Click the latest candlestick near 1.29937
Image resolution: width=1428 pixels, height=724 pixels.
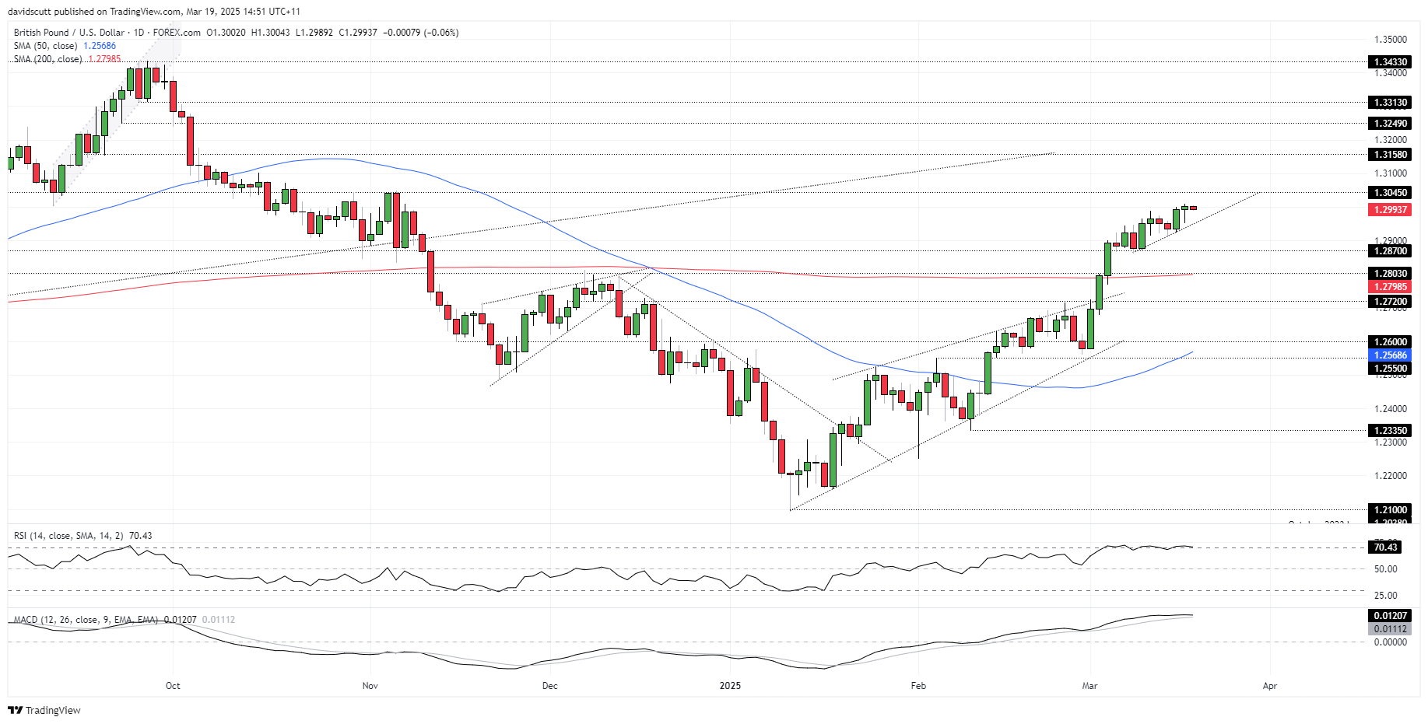tap(1193, 208)
